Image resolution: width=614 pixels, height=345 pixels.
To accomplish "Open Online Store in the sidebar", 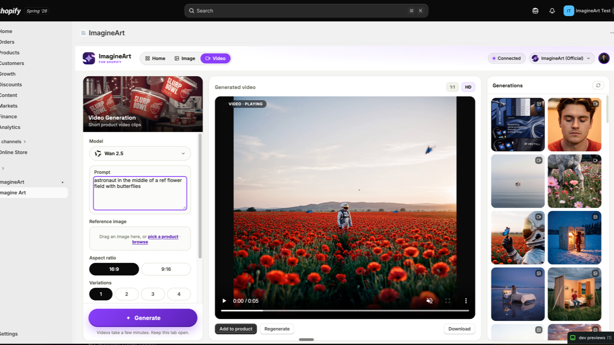I will click(x=14, y=152).
